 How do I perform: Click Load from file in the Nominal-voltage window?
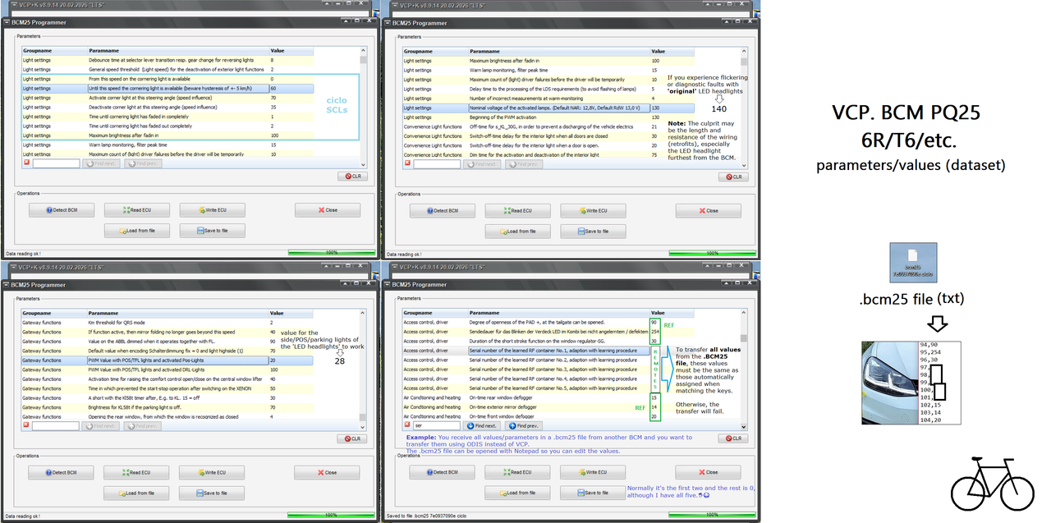coord(518,232)
